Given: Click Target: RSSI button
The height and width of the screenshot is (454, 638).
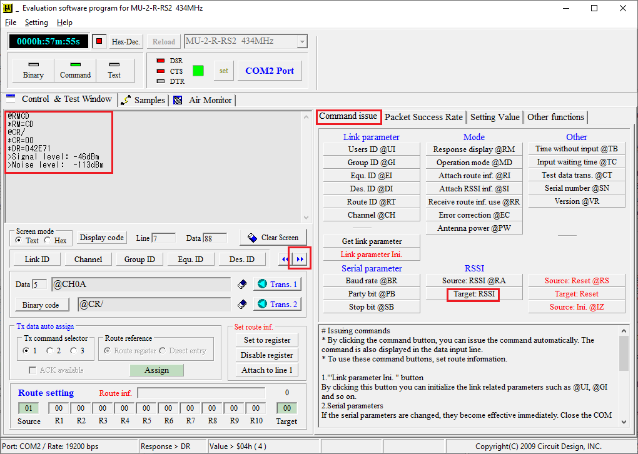Looking at the screenshot, I should coord(474,294).
